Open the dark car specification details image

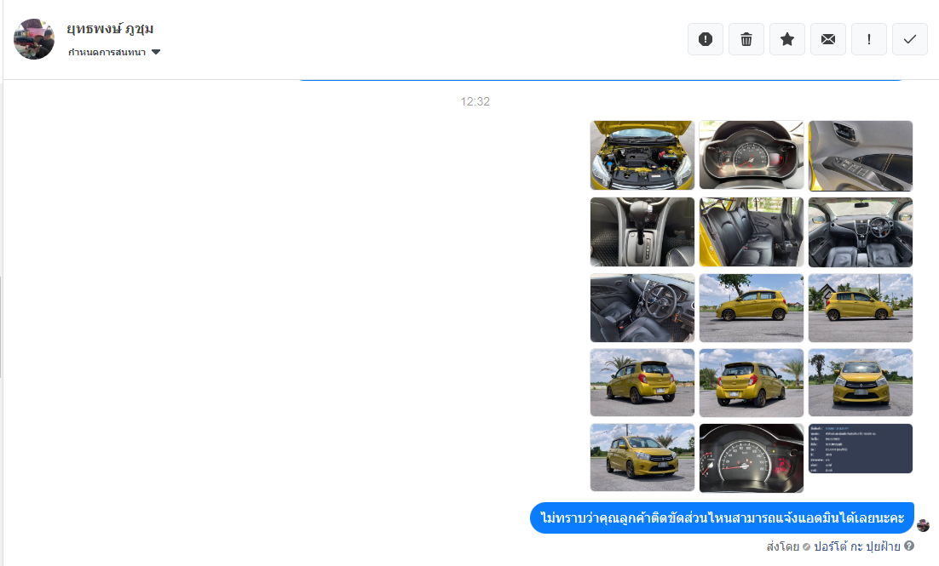pos(861,449)
